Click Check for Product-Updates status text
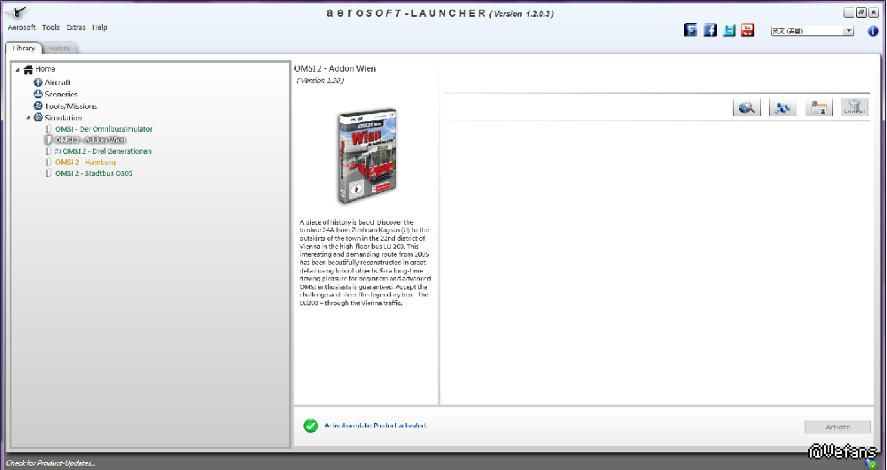This screenshot has height=470, width=887. click(x=51, y=463)
